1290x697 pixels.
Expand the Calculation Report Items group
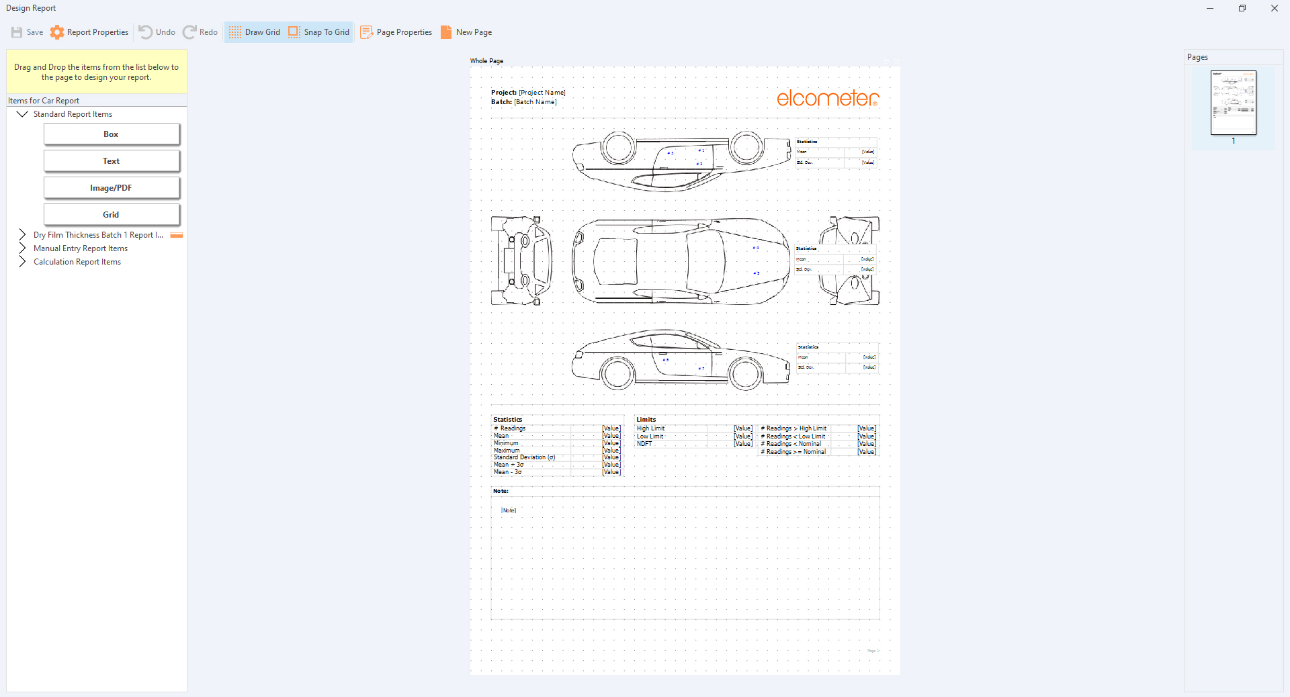click(x=22, y=262)
